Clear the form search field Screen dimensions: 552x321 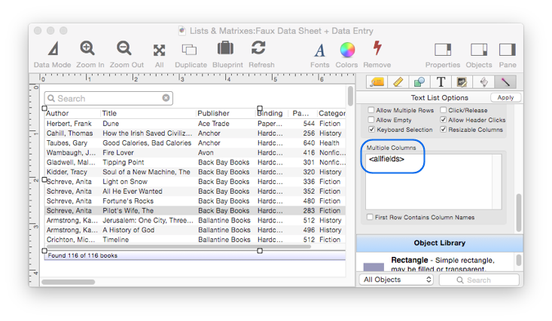[166, 98]
